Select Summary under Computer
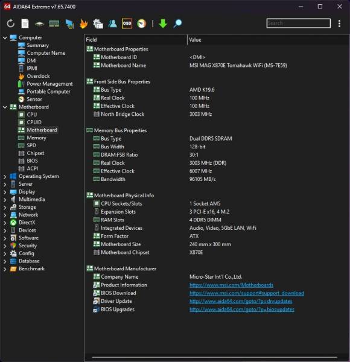Screen dimensions: 350x362 point(37,45)
